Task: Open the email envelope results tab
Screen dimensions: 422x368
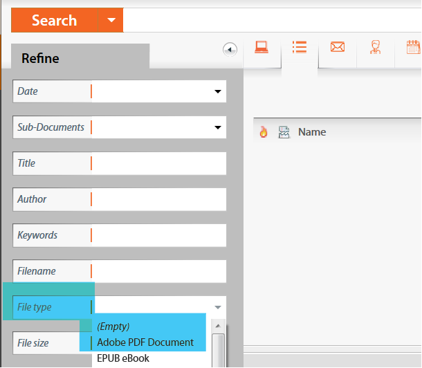Action: (x=338, y=47)
